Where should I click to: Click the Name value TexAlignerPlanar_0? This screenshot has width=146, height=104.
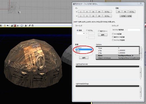coord(126,56)
